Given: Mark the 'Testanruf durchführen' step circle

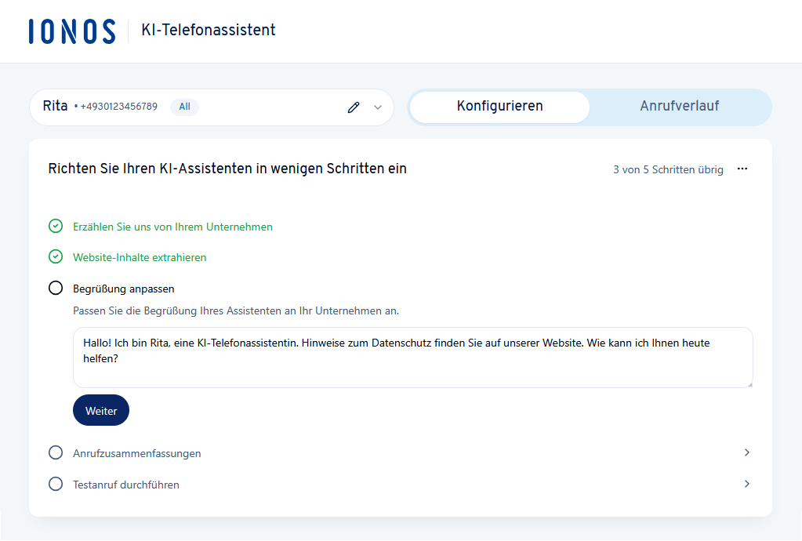Looking at the screenshot, I should pos(55,484).
